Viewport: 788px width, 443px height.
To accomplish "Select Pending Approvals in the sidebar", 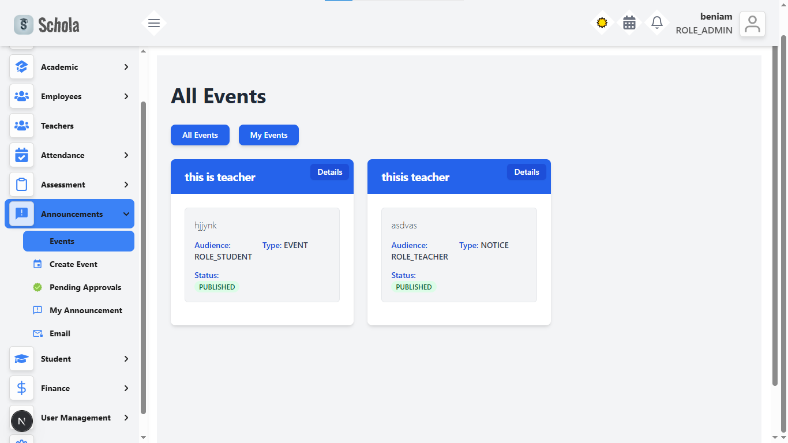I will pos(85,287).
